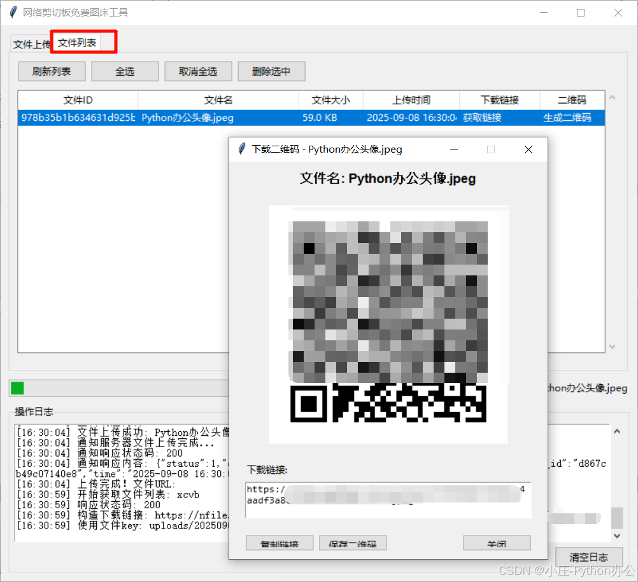Close the 下载二维码 dialog window
638x582 pixels.
[x=528, y=149]
